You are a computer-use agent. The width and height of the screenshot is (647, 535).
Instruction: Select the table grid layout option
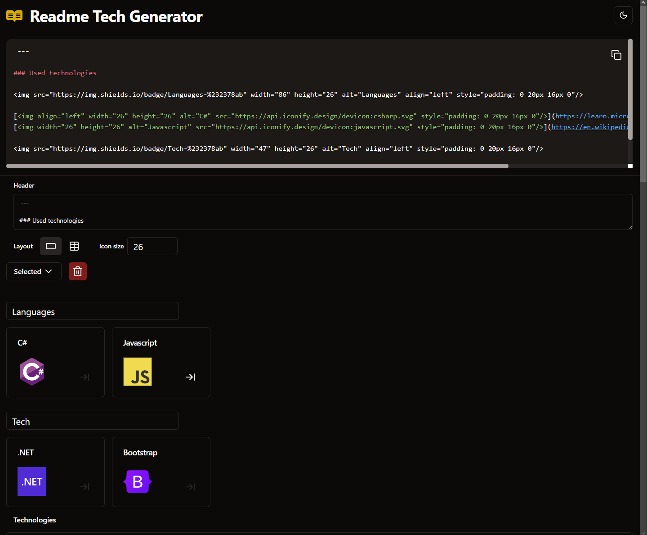(x=74, y=246)
